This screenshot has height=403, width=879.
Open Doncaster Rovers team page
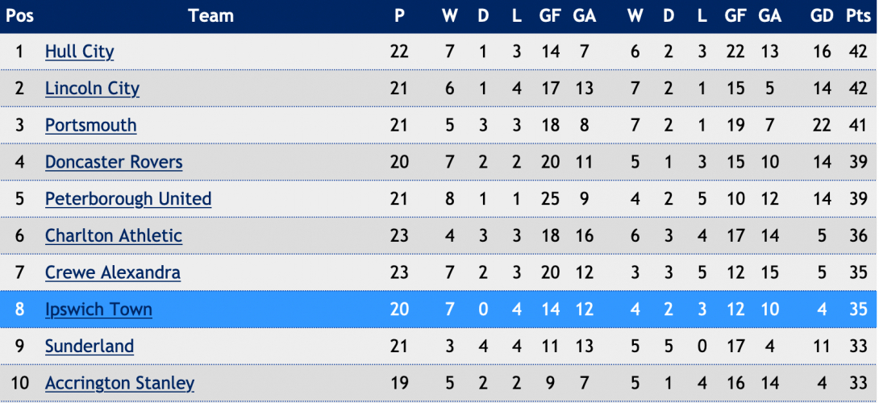pos(114,162)
